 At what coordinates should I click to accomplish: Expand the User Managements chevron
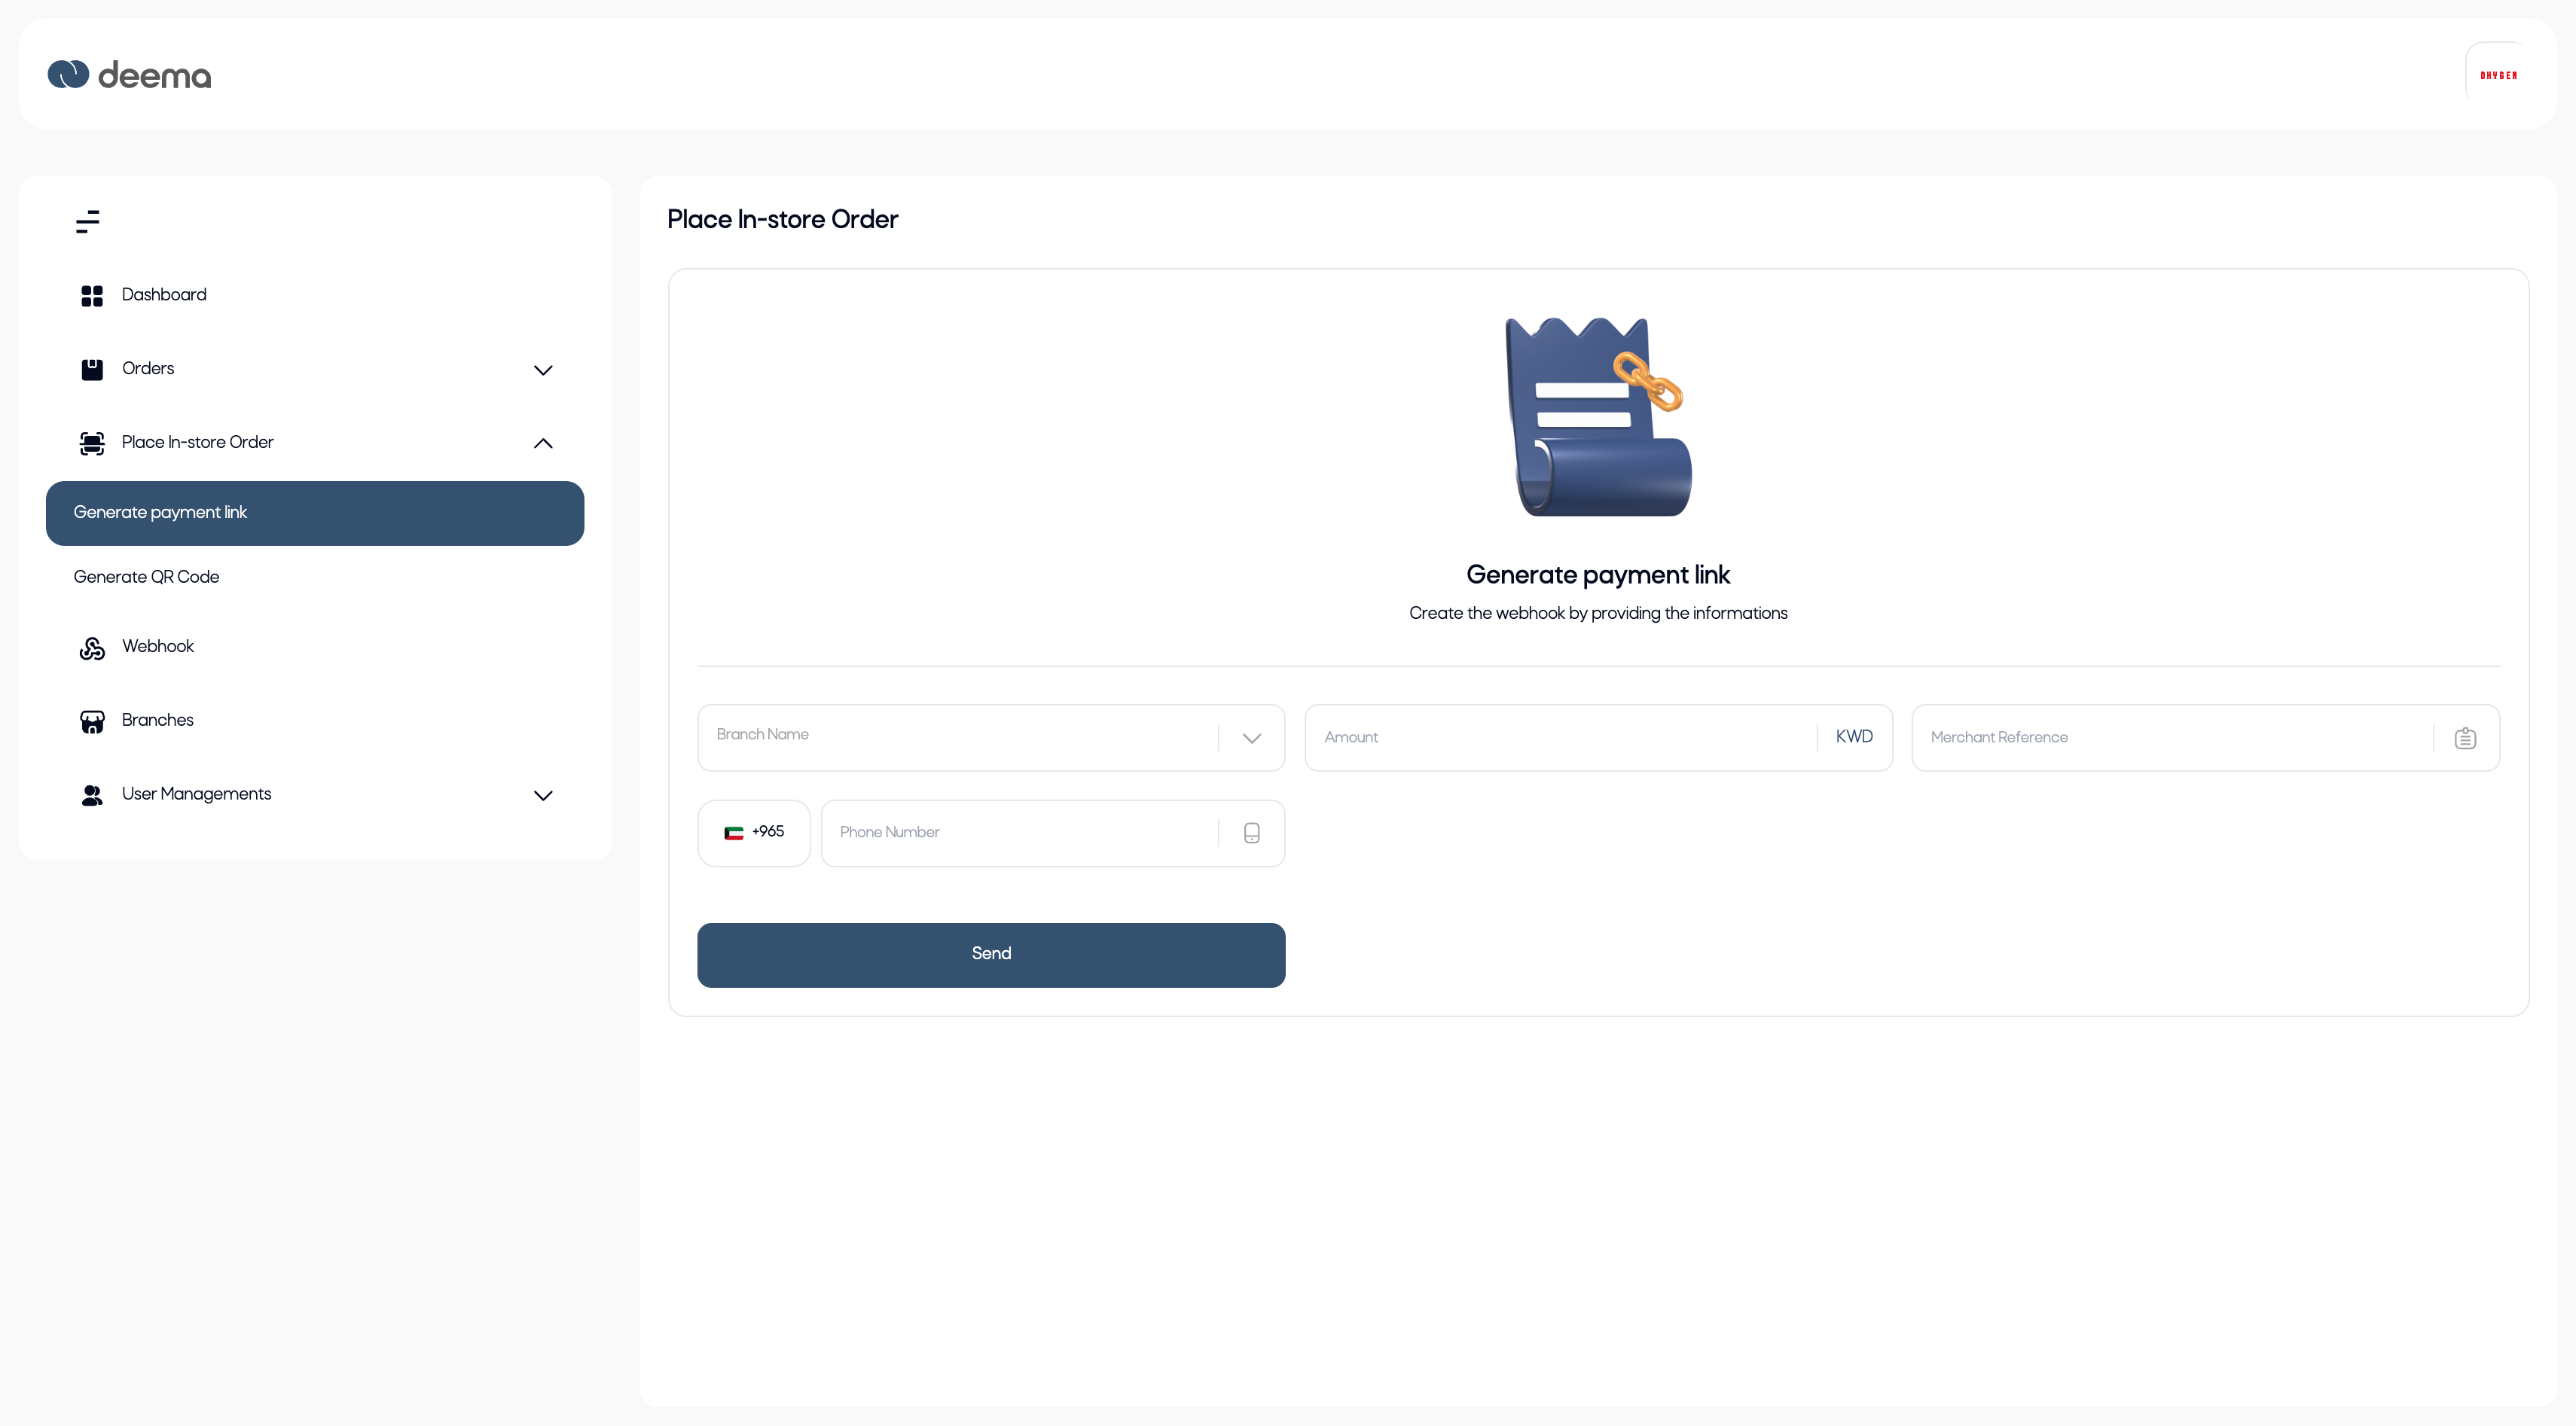click(x=543, y=795)
